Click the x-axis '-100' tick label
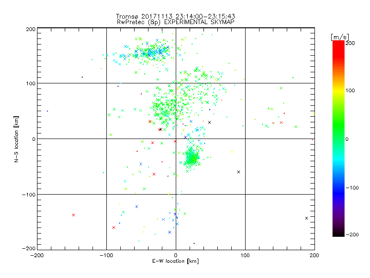The image size is (370, 278). tap(106, 255)
